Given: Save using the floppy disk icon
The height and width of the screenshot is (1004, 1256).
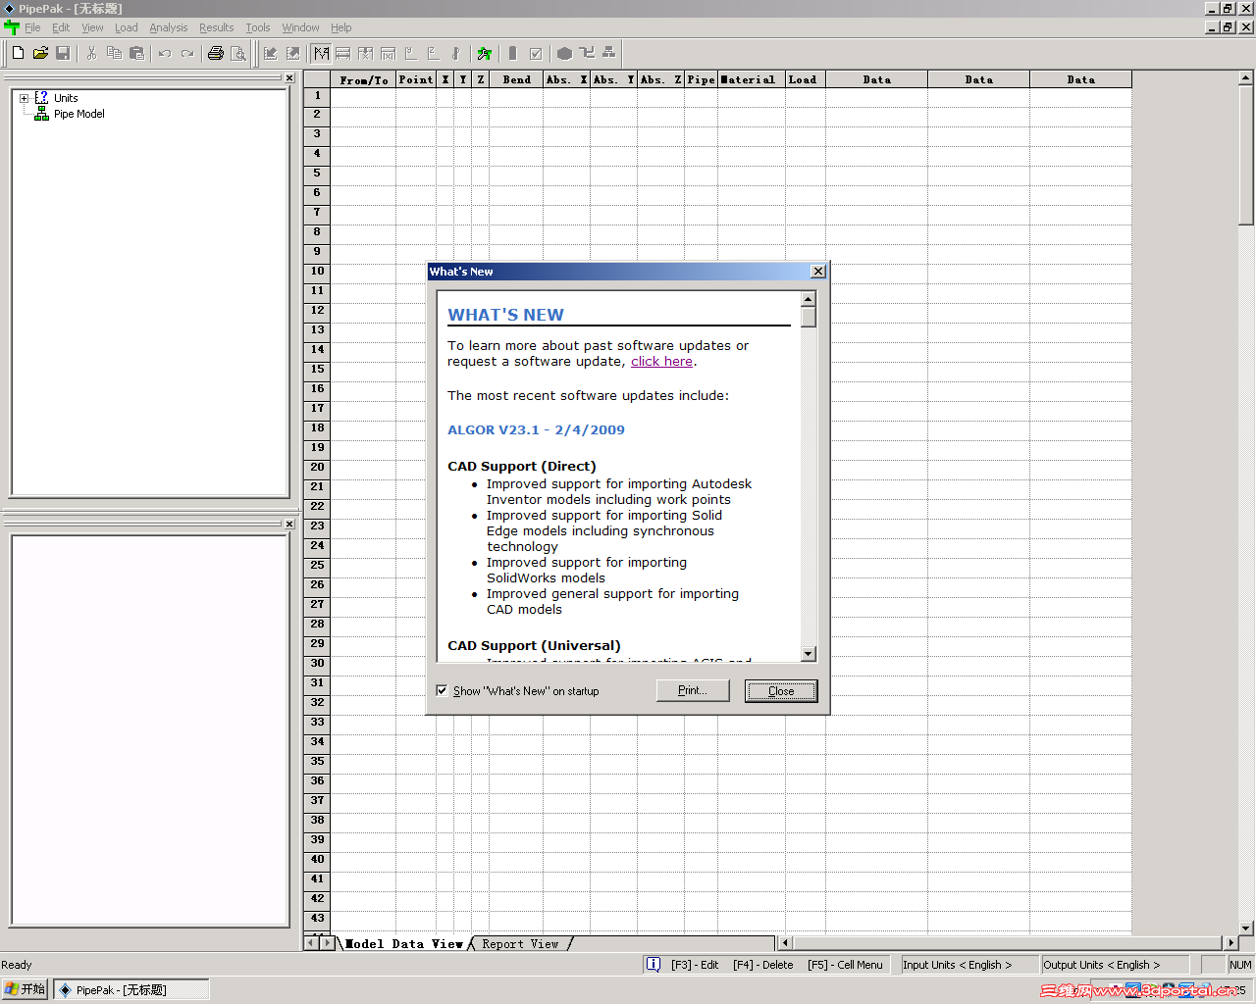Looking at the screenshot, I should pyautogui.click(x=63, y=53).
